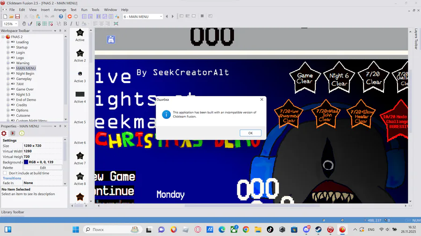421x236 pixels.
Task: Open Workspace Toolbar panel dropdown arrow
Action: tap(55, 31)
